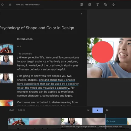Viewport: 131px width, 131px height.
Task: Skip to the previous clip
Action: 88,110
